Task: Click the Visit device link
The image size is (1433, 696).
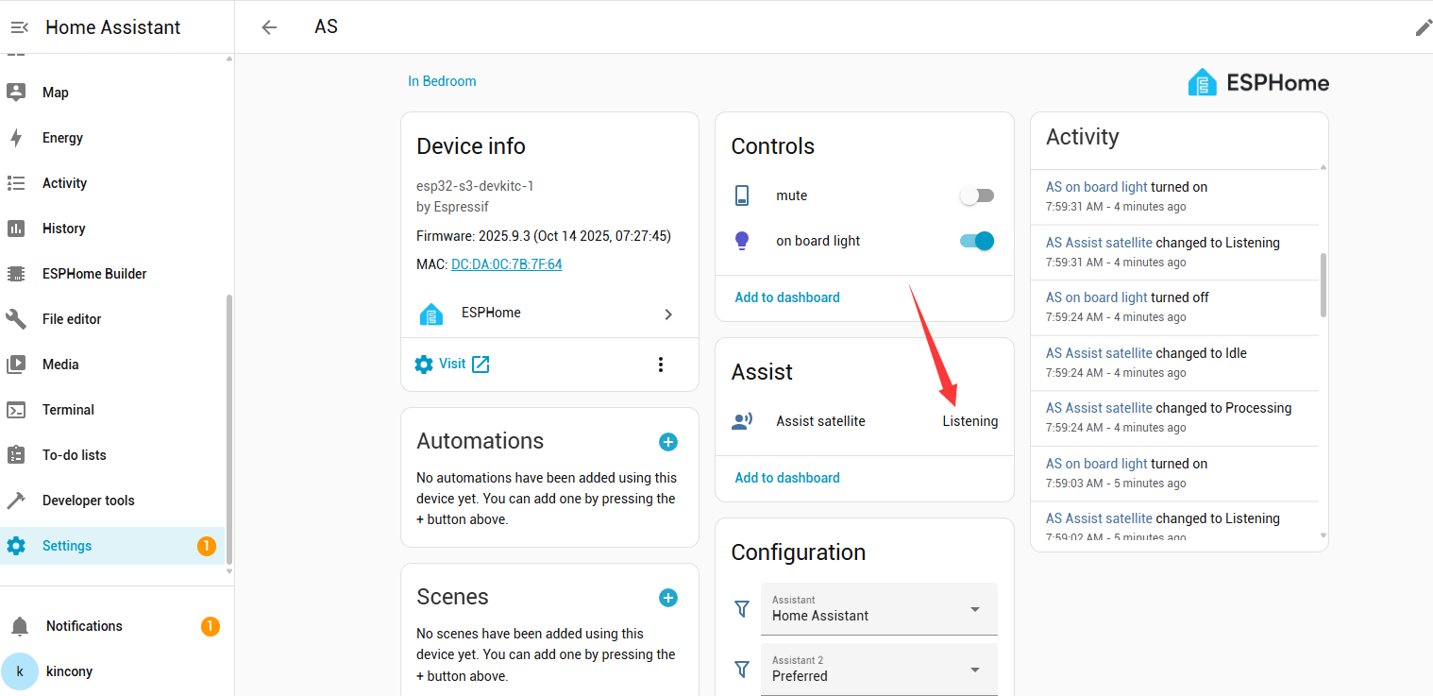Action: (x=452, y=365)
